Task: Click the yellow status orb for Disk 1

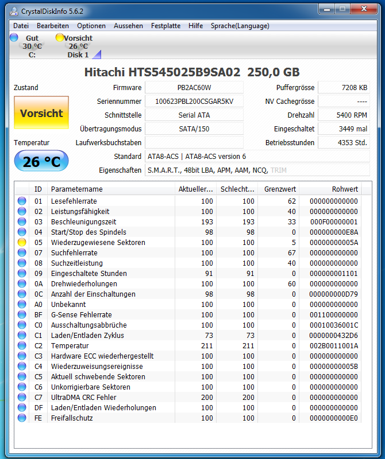Action: 60,37
